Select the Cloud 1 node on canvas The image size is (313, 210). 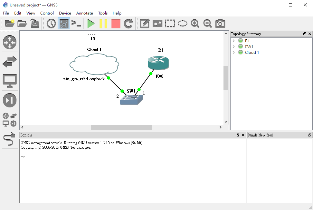(x=94, y=65)
